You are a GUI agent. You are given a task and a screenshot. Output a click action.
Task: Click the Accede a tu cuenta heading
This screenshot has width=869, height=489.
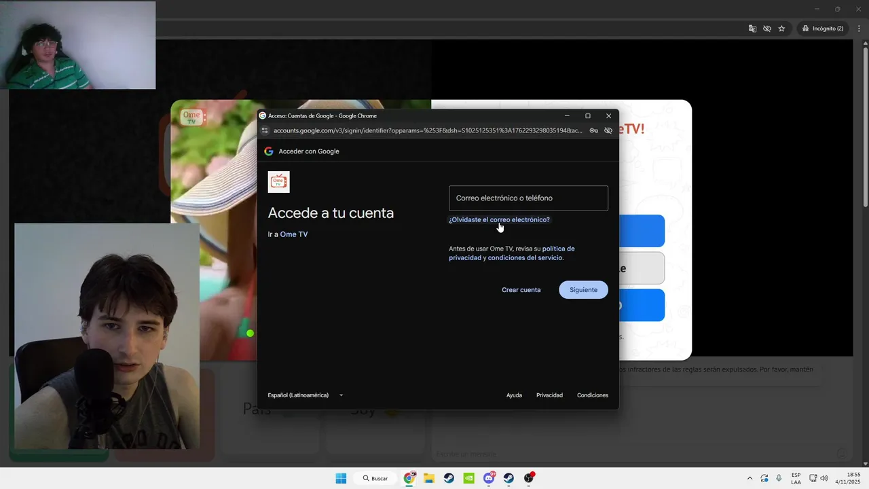[331, 213]
